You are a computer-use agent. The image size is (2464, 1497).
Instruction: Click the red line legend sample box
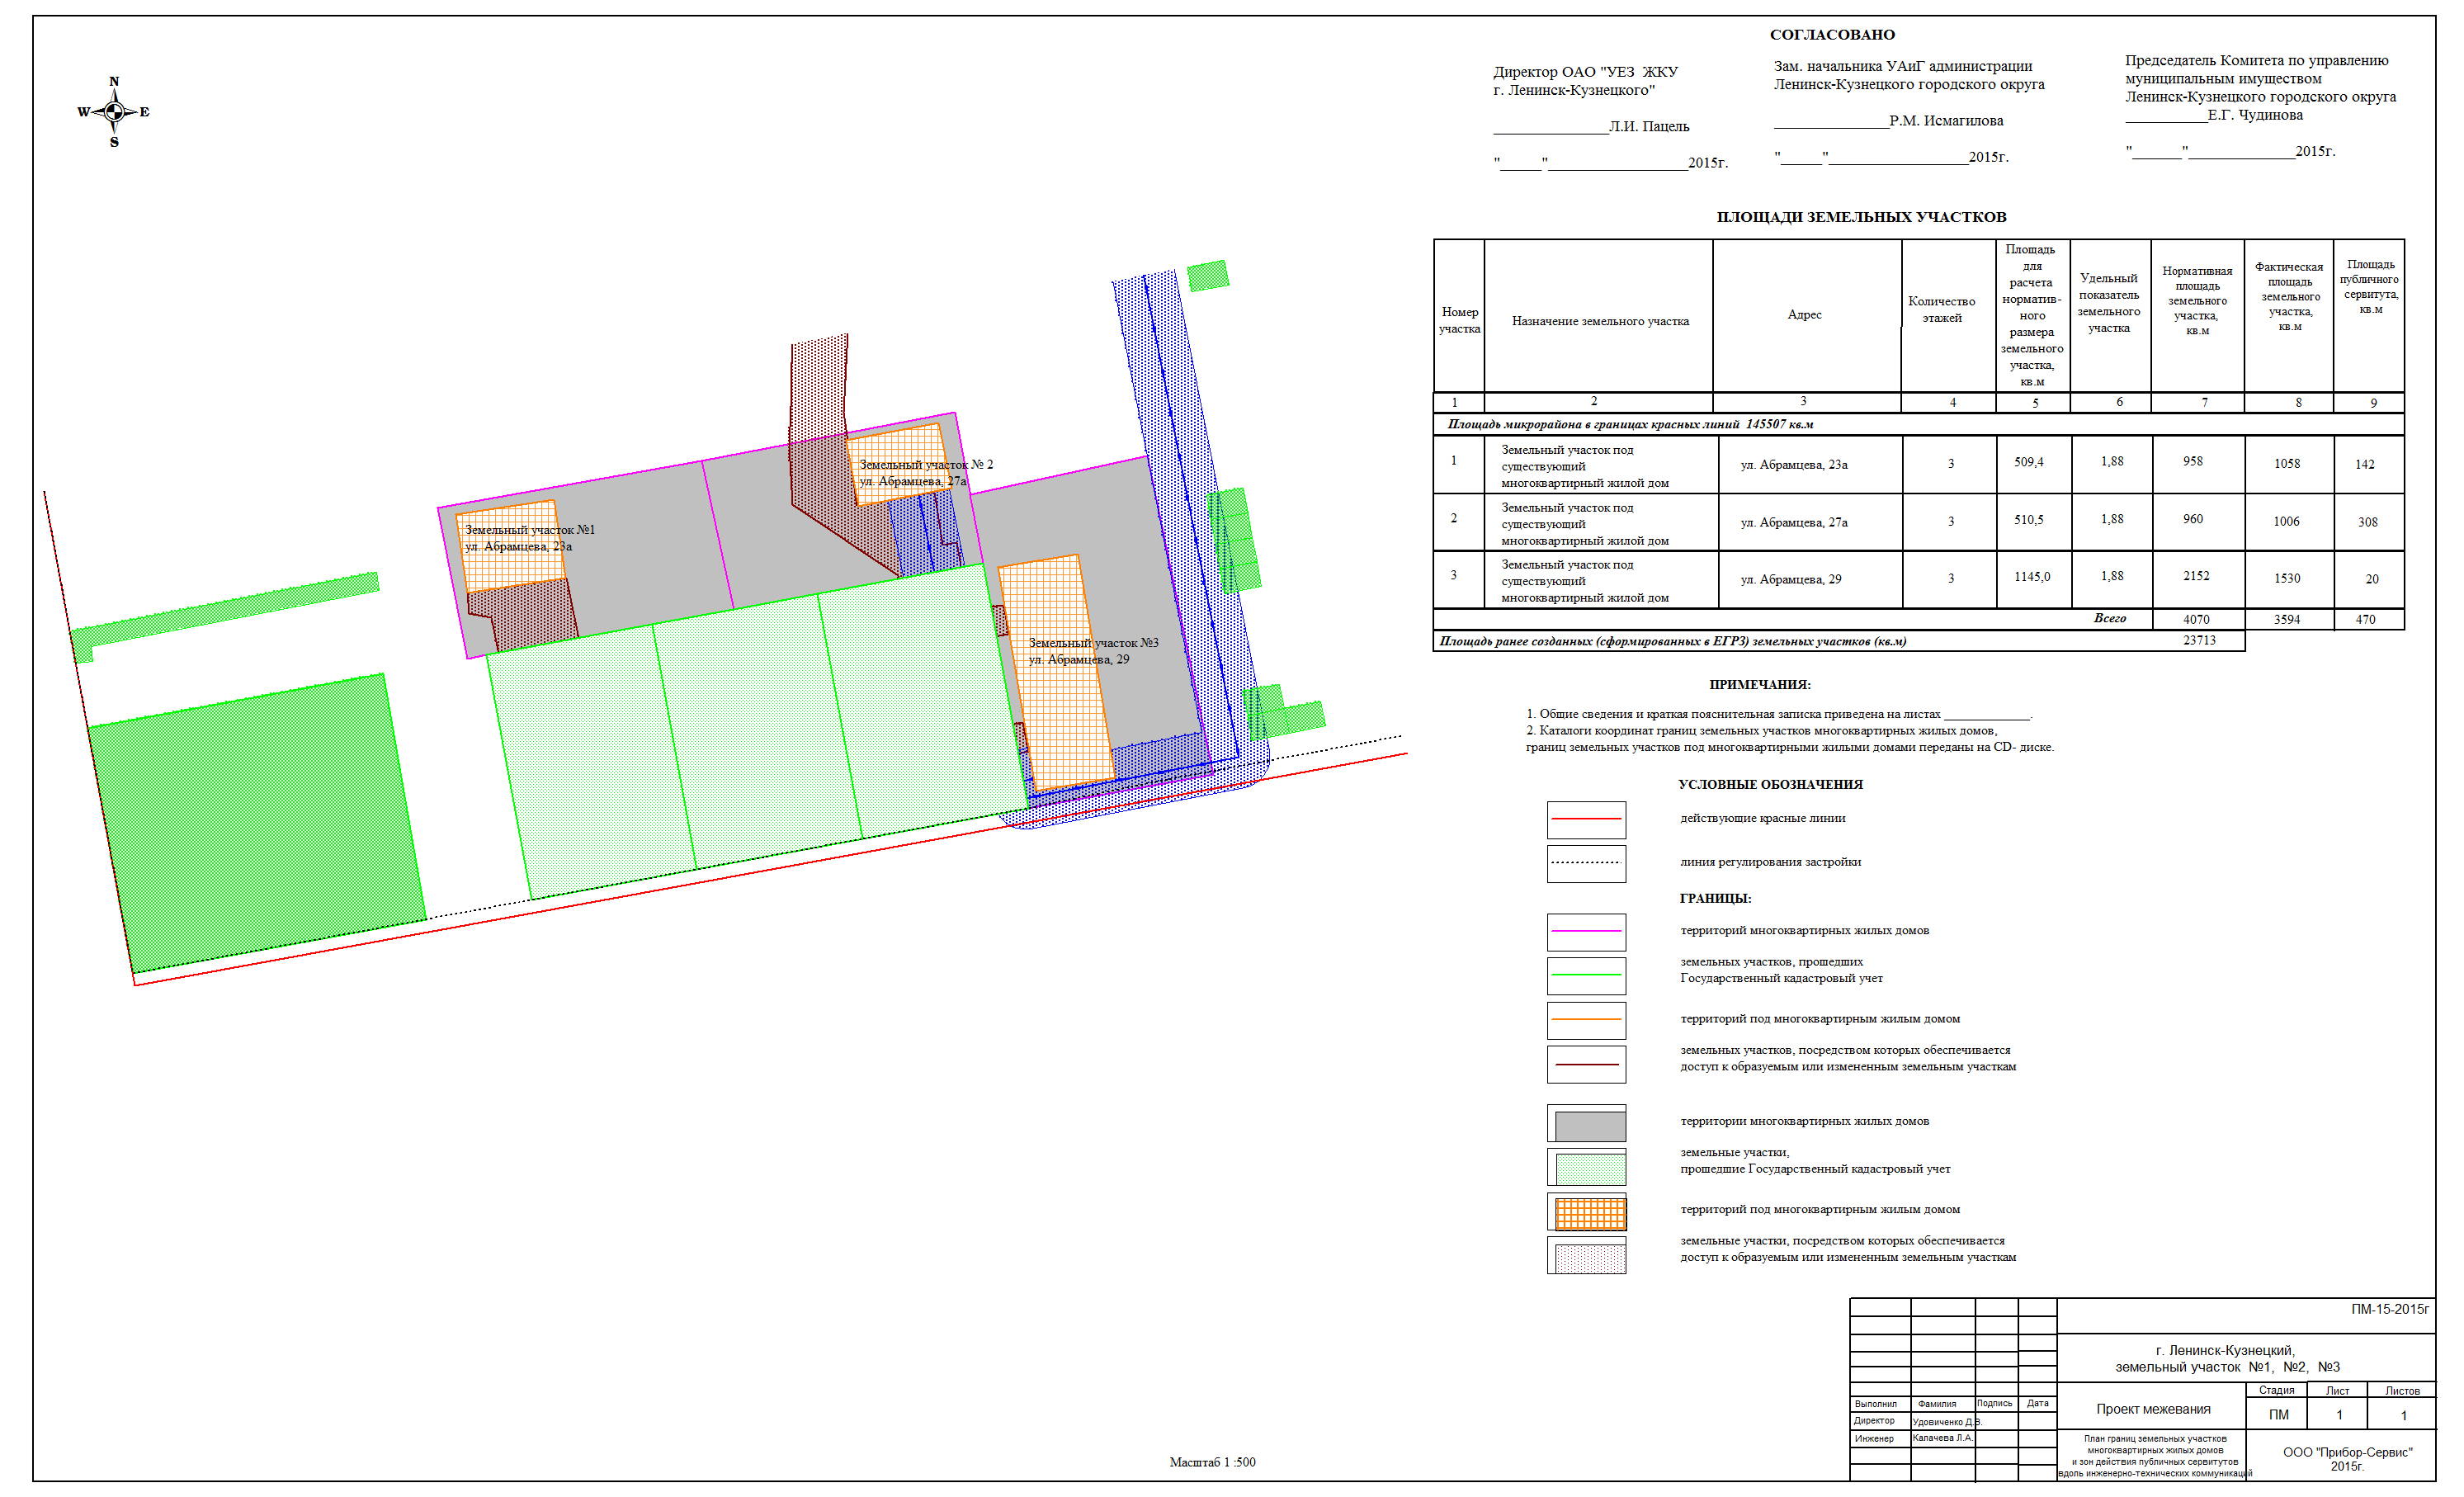pyautogui.click(x=1585, y=819)
